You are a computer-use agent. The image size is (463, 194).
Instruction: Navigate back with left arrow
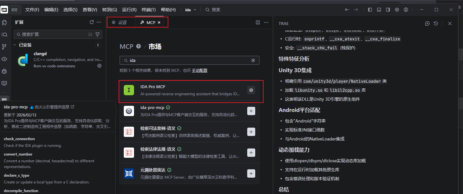[347, 10]
